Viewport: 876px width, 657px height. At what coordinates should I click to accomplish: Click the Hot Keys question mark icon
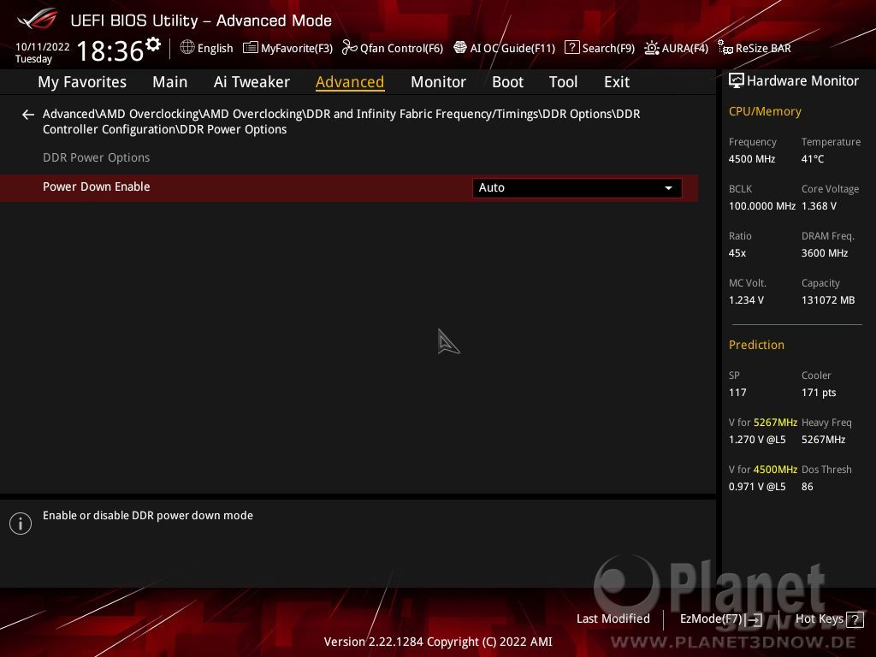click(x=855, y=619)
